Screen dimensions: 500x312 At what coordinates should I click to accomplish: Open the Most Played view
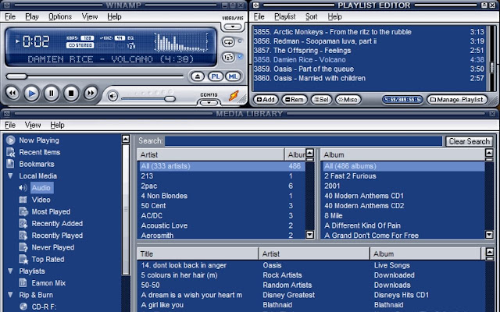(x=51, y=211)
